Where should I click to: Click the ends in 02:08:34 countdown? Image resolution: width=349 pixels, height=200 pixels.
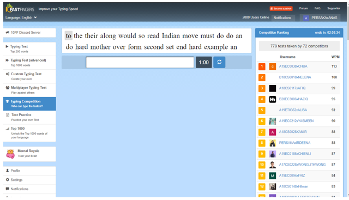(x=327, y=33)
